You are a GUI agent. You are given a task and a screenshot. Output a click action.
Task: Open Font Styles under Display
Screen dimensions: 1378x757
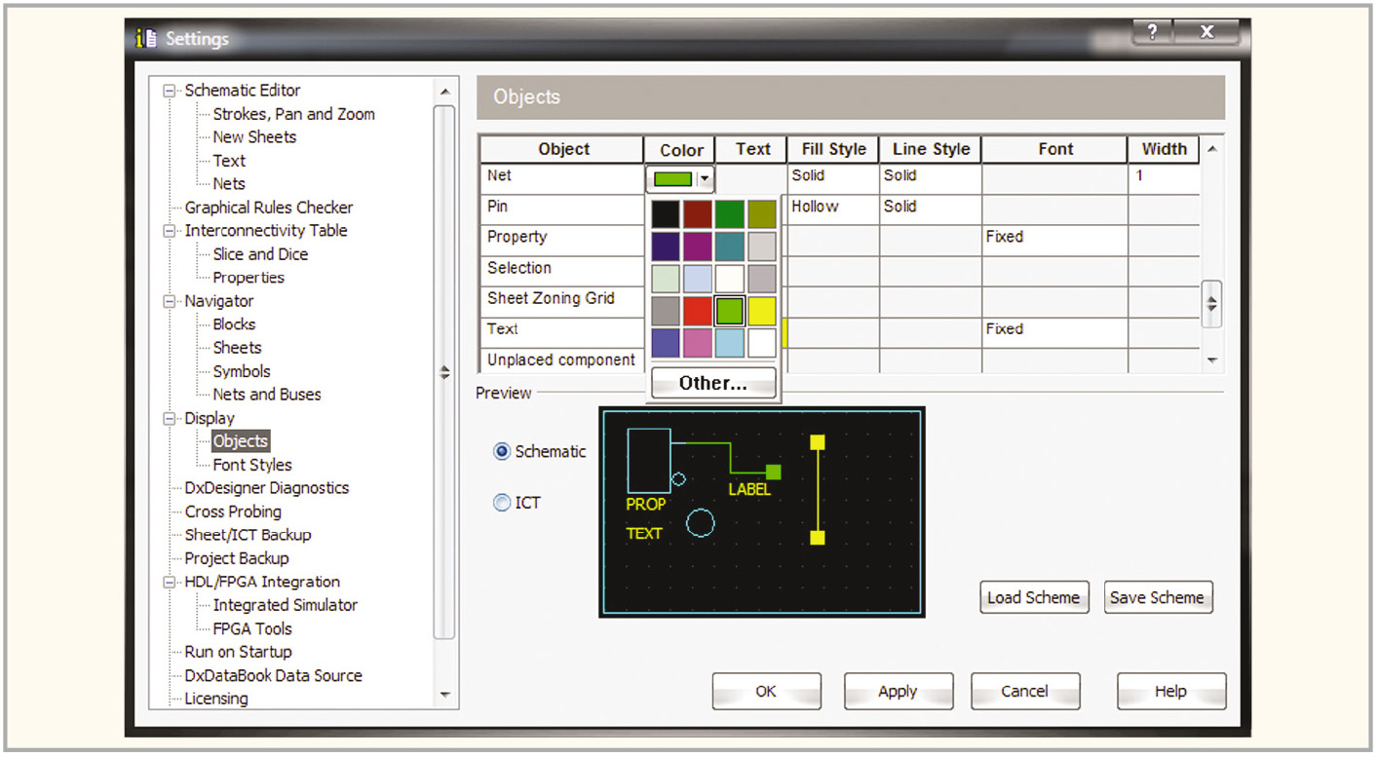251,465
